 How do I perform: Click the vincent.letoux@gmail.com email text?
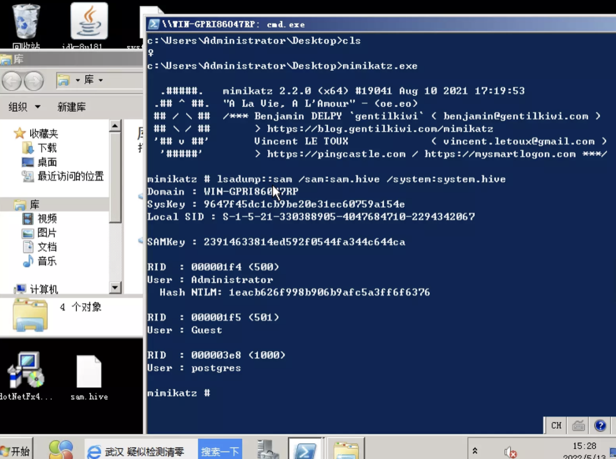point(519,141)
